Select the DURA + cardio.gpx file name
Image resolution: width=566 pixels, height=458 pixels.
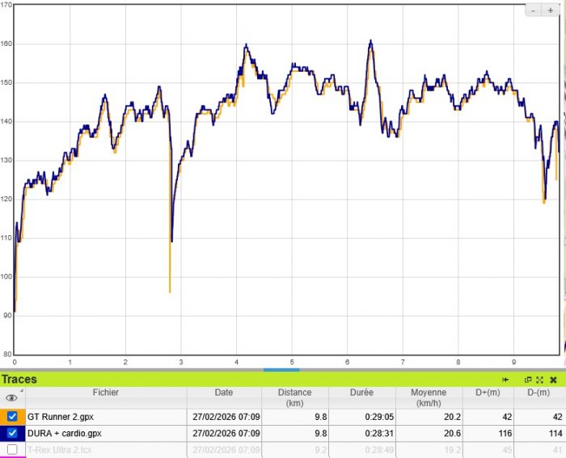pos(64,433)
